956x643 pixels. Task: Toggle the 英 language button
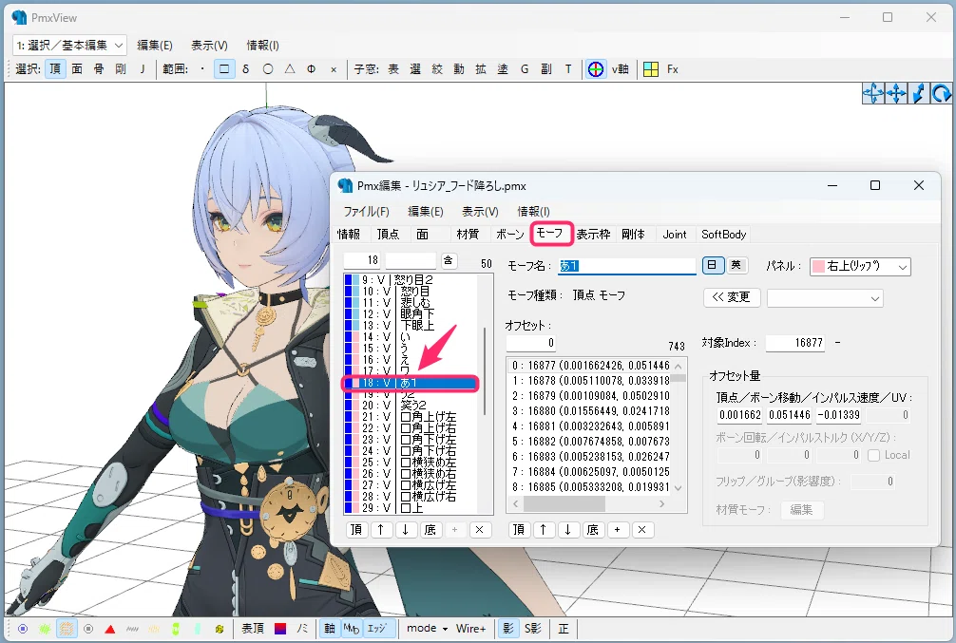(x=736, y=265)
